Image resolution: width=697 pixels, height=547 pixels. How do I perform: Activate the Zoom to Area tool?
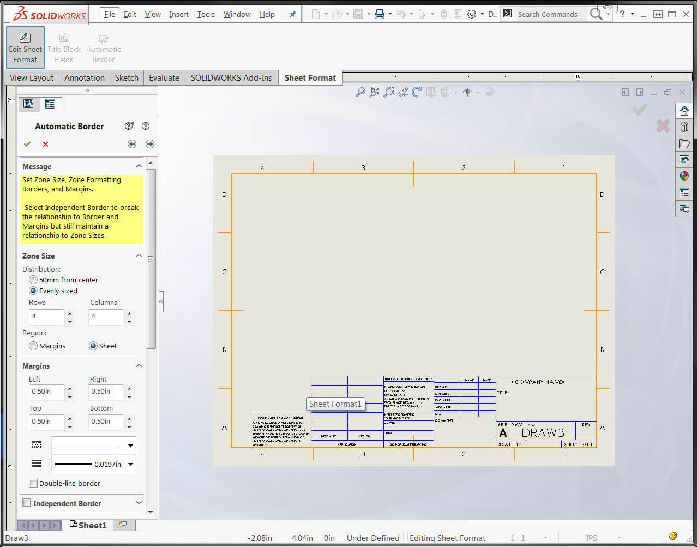388,92
